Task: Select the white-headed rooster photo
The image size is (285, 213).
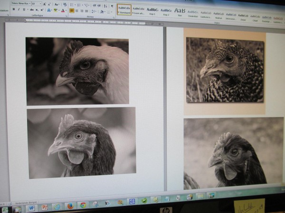Action: 77,71
